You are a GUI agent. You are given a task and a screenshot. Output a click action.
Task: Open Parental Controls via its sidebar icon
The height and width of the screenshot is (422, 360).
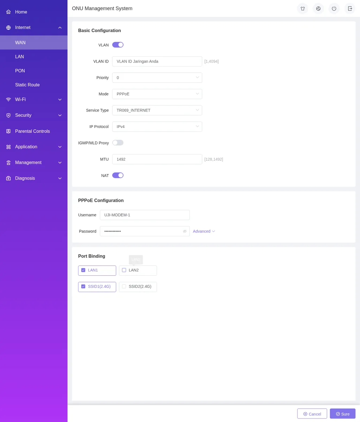pyautogui.click(x=8, y=131)
